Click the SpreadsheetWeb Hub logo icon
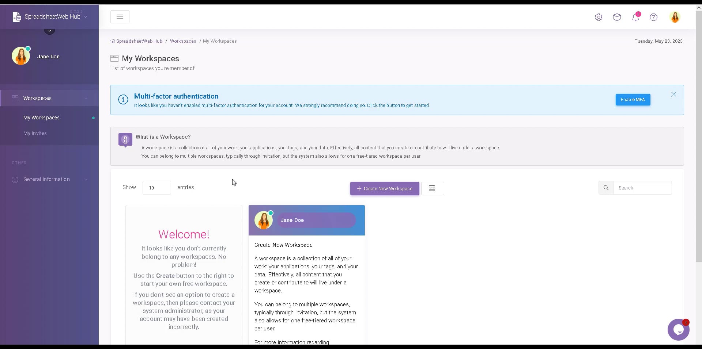 point(17,17)
